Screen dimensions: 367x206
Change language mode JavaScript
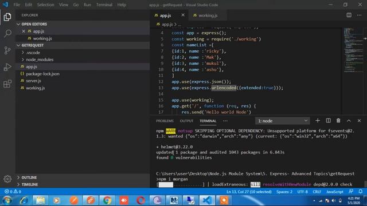coord(335,192)
